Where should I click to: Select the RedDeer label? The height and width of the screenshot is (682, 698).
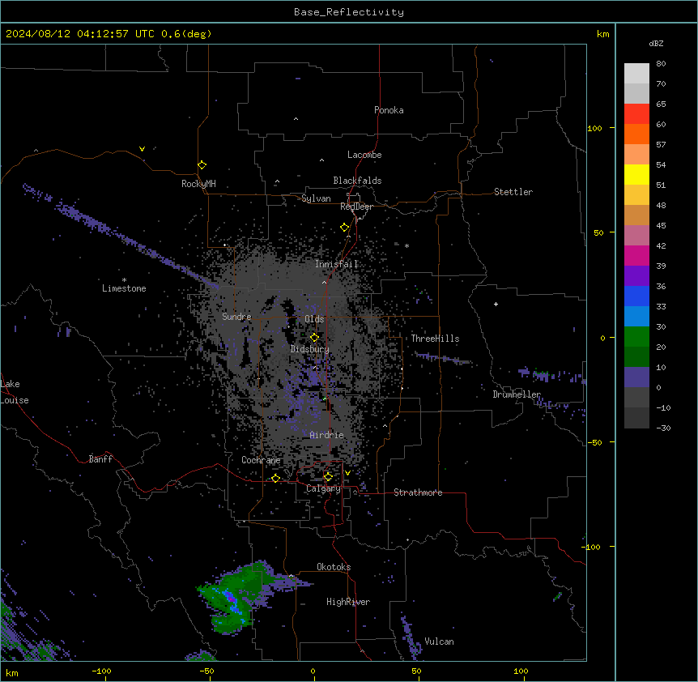[x=356, y=207]
